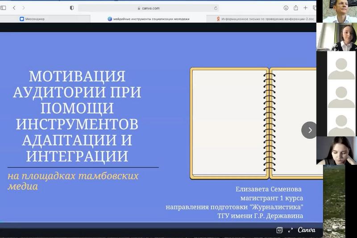Open the Share menu in Safari
357x238 pixels.
296,8
